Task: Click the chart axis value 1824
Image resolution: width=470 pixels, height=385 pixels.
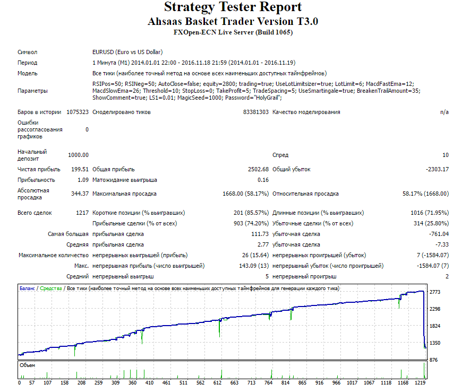Action: pyautogui.click(x=435, y=326)
